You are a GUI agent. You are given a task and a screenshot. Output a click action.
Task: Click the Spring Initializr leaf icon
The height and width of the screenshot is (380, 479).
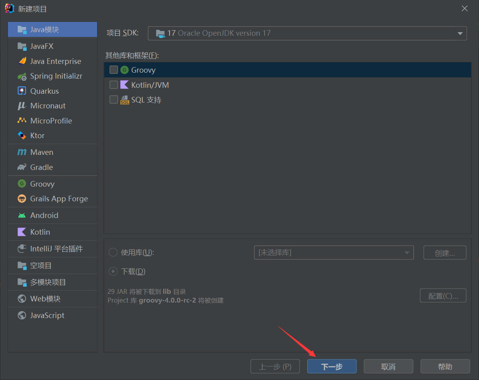[x=22, y=76]
